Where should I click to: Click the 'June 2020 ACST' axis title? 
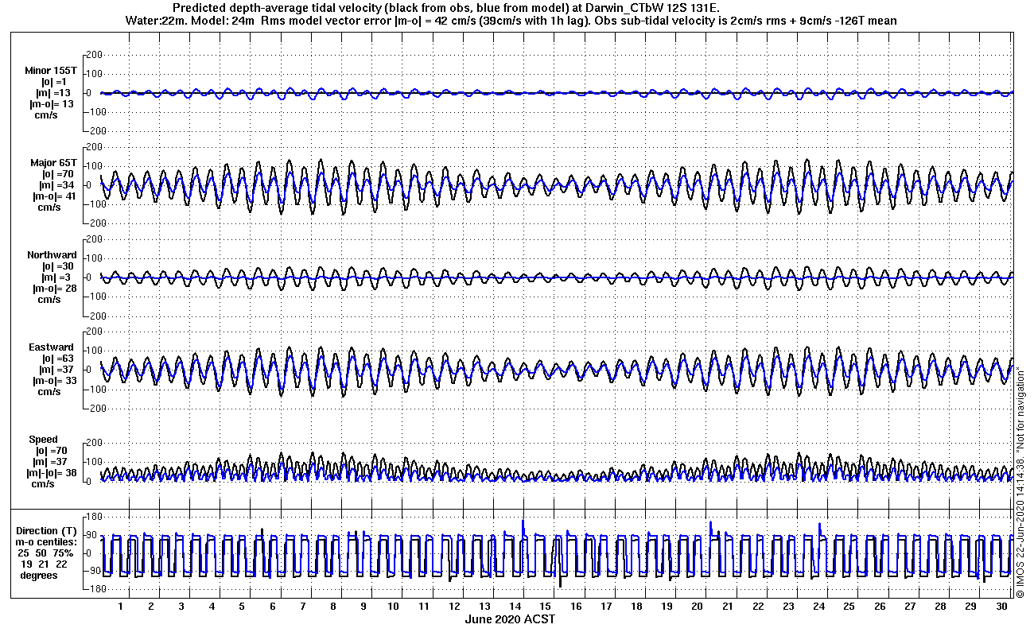tap(510, 619)
